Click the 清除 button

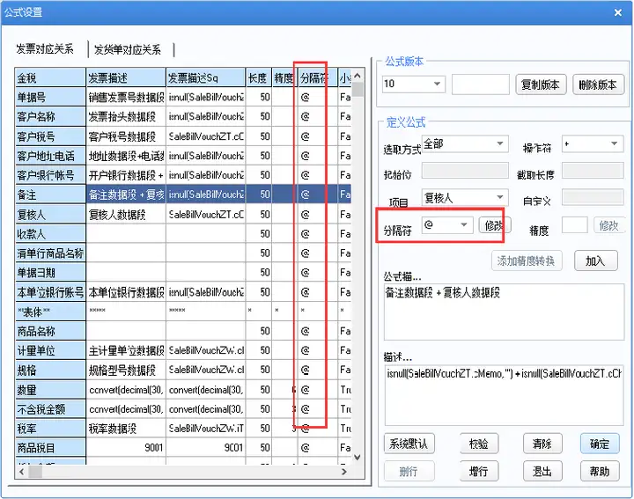click(x=542, y=444)
